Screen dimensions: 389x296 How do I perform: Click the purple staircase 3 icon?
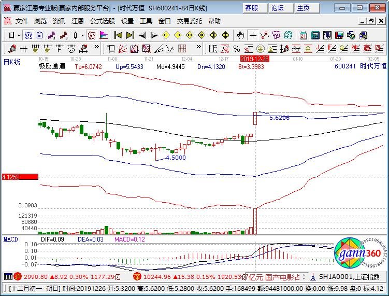[52, 35]
